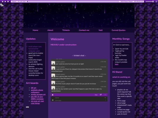Screen dimensions: 158x118
Task: Click avatar beside 'random poor soul' message
Action: (53, 88)
